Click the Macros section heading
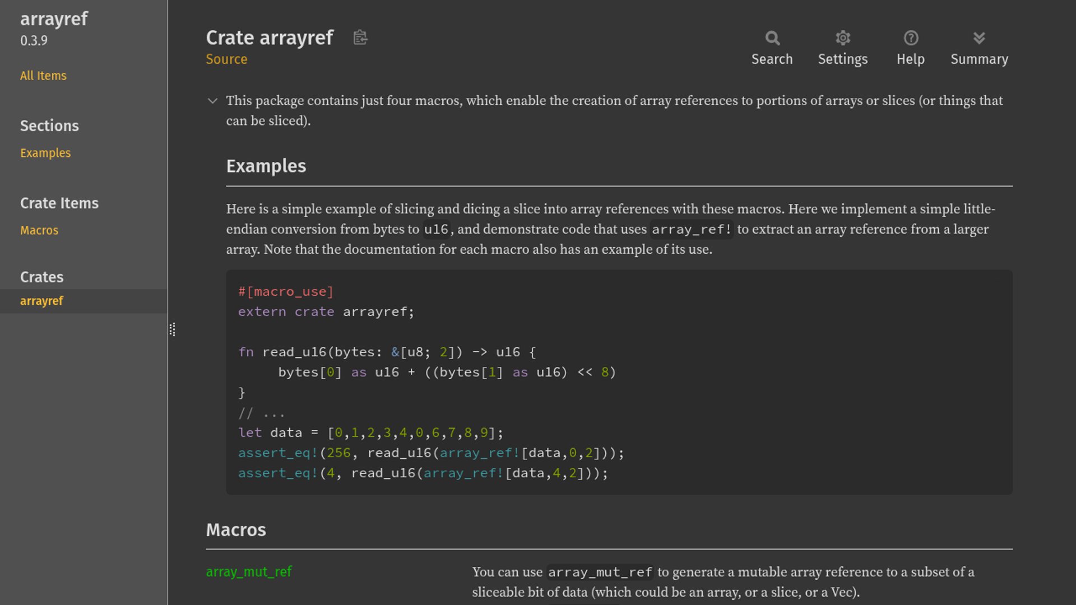 [236, 530]
